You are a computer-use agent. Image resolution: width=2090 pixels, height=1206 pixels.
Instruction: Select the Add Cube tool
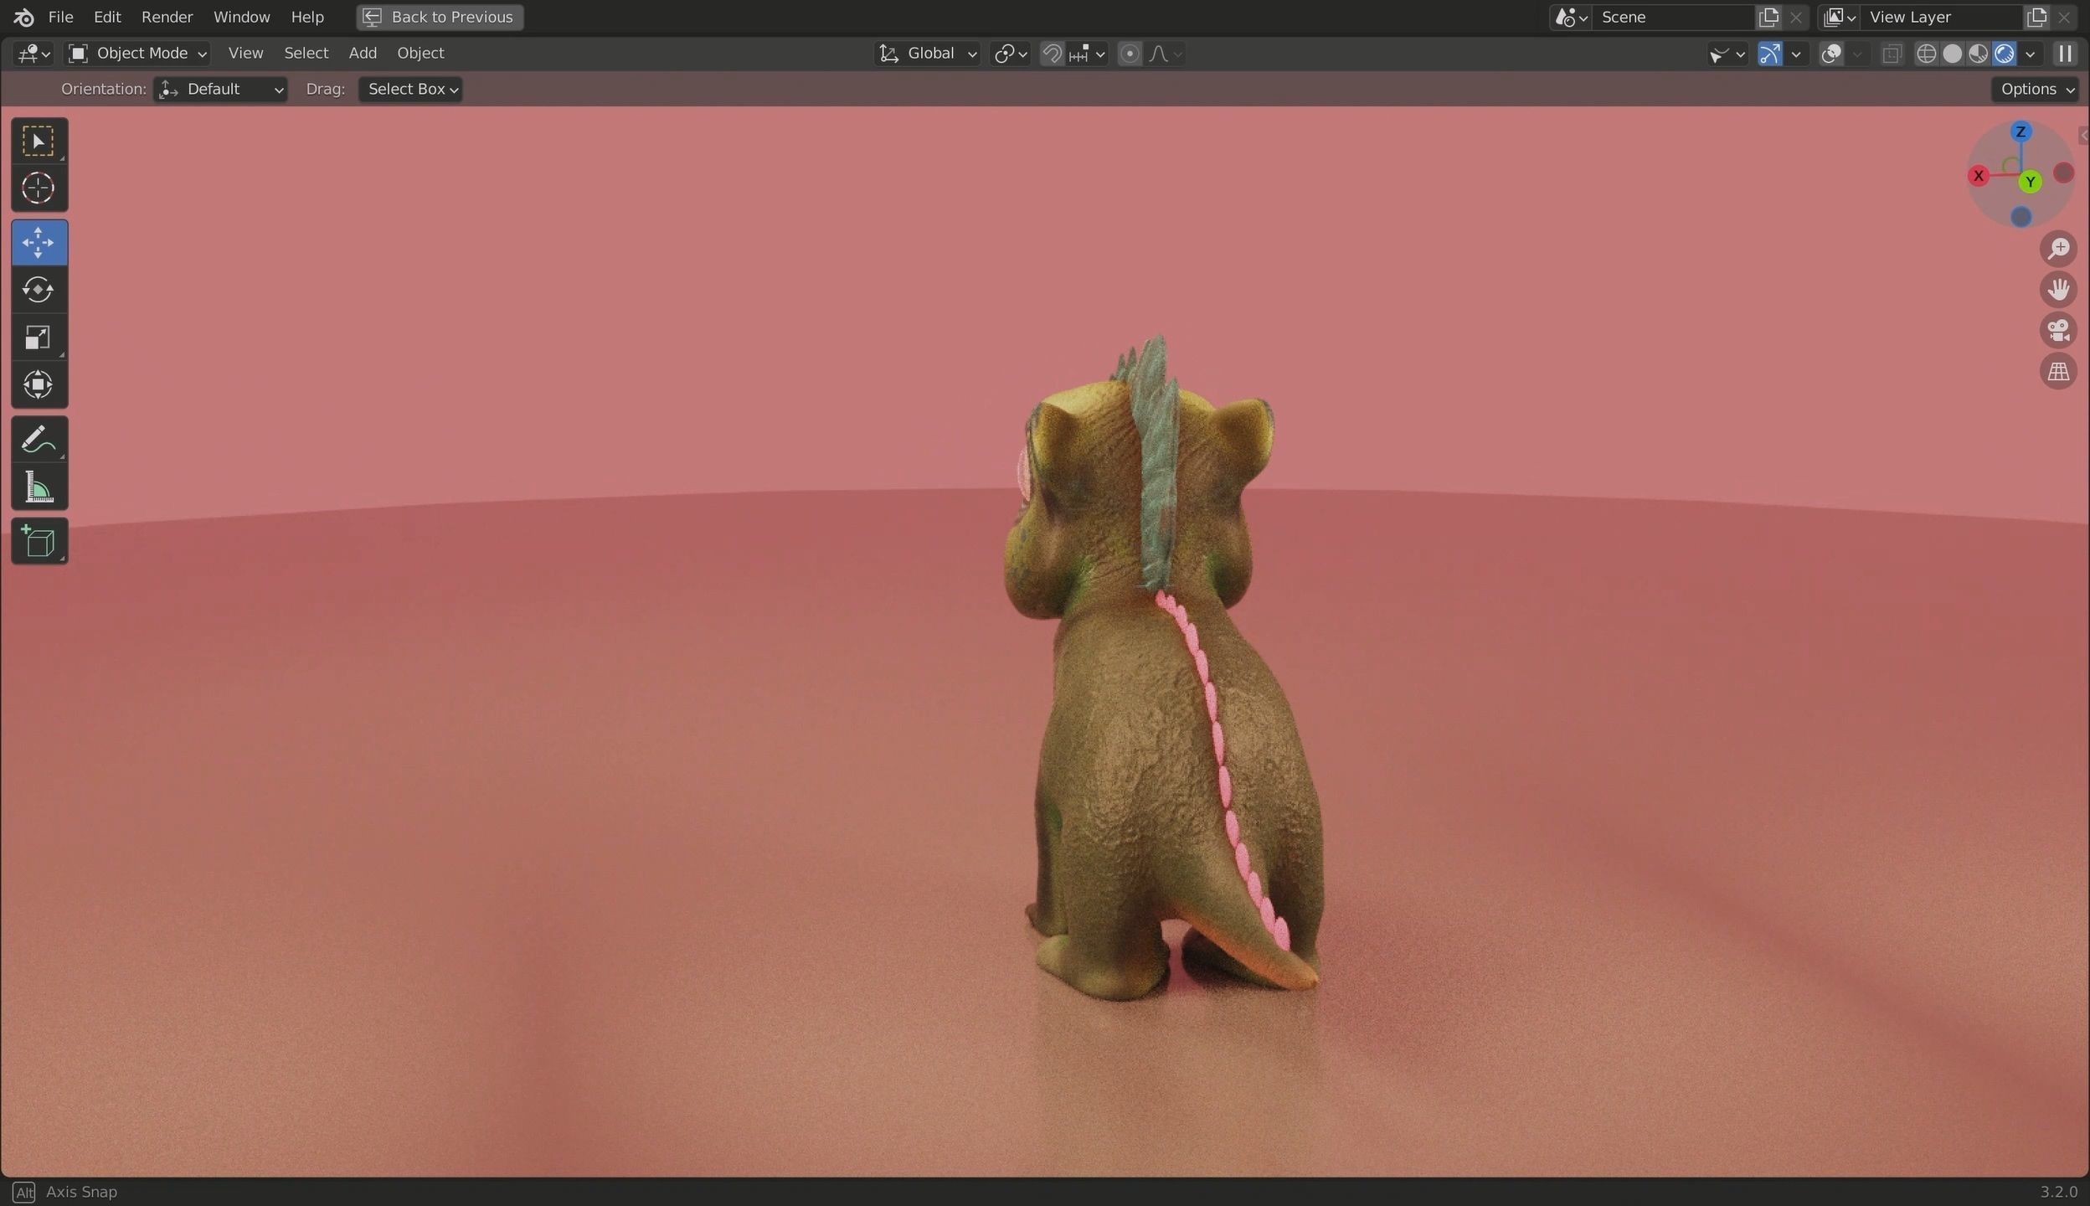click(39, 541)
